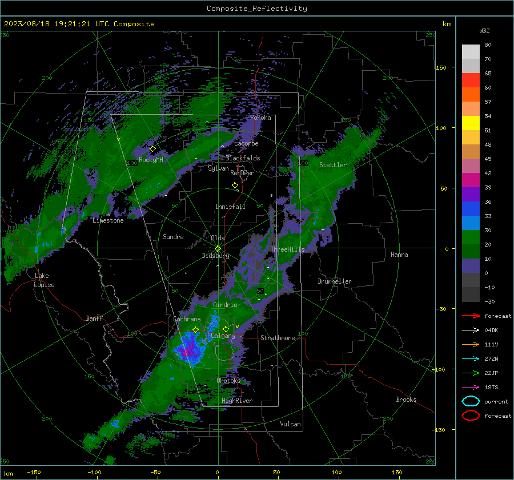Screen dimensions: 514x480
Task: Click the green 22JP arrow icon
Action: tap(471, 373)
